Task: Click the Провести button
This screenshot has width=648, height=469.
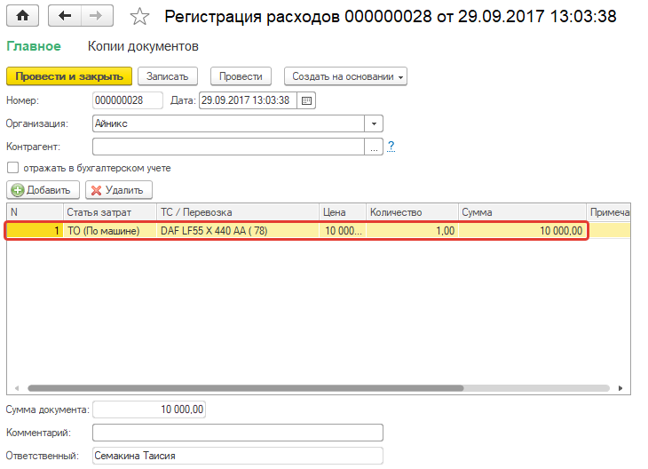Action: tap(241, 76)
